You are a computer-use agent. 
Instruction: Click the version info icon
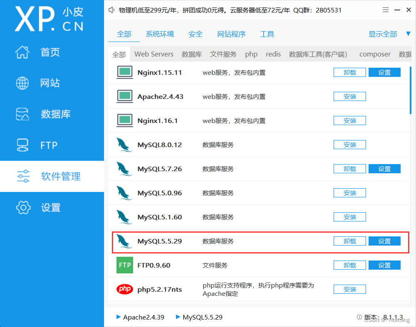click(x=359, y=317)
